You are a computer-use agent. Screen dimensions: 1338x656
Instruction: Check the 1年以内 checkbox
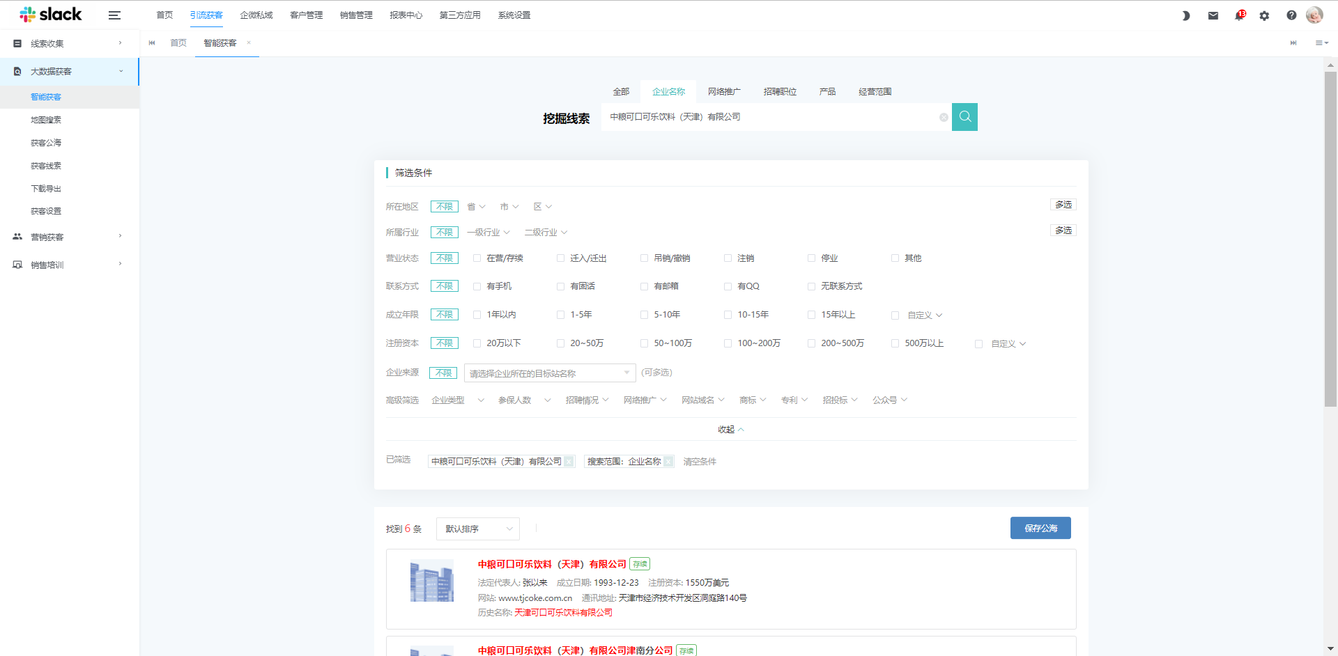click(477, 315)
